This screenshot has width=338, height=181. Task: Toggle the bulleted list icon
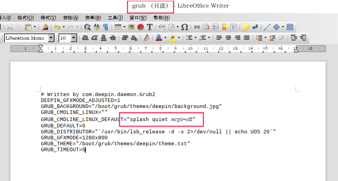(189, 38)
